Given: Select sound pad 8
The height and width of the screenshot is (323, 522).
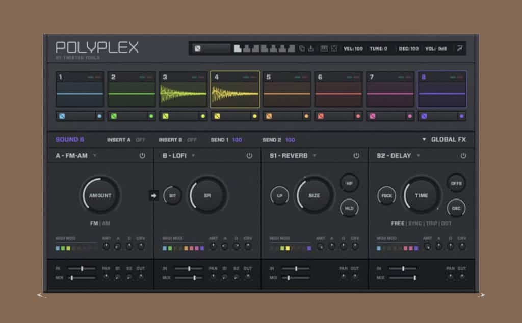Looking at the screenshot, I should [442, 89].
